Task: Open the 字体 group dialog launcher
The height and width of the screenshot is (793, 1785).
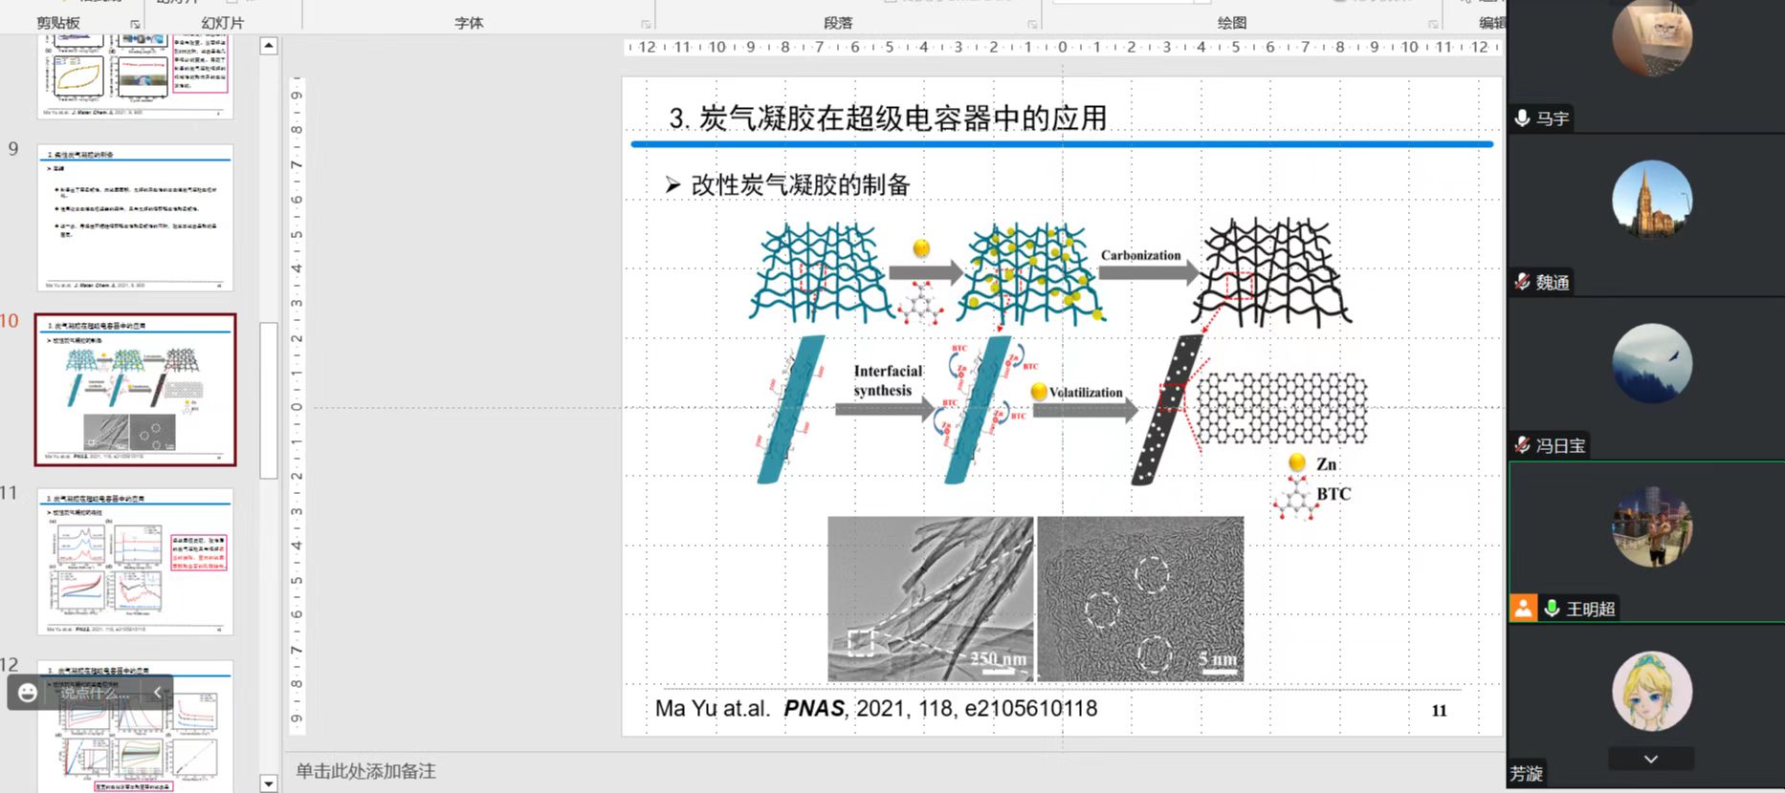Action: pos(646,24)
